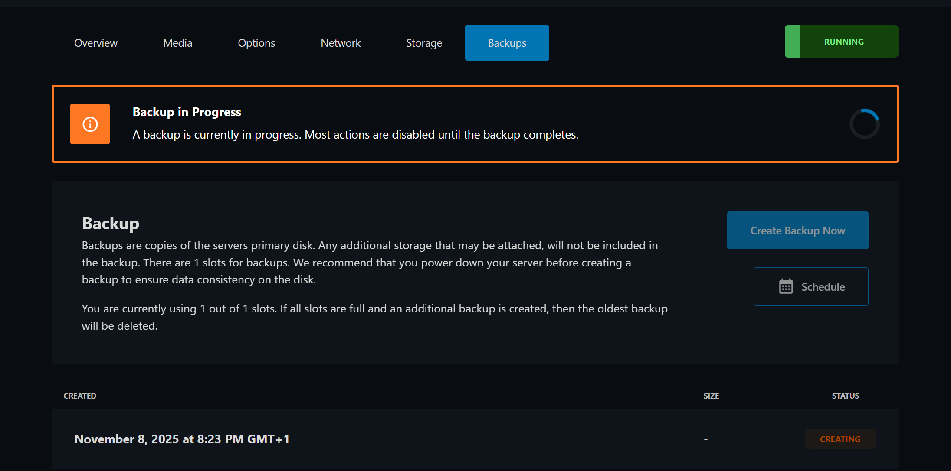The height and width of the screenshot is (471, 951).
Task: Go to the Network tab
Action: click(x=341, y=43)
